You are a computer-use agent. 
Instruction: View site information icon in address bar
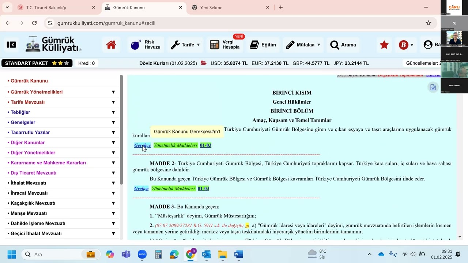50,23
